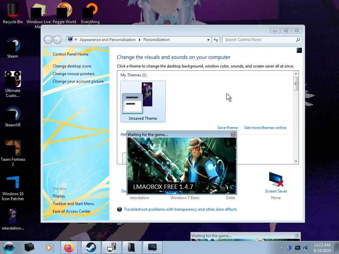339x254 pixels.
Task: Open Control Panel Home link
Action: tap(71, 54)
